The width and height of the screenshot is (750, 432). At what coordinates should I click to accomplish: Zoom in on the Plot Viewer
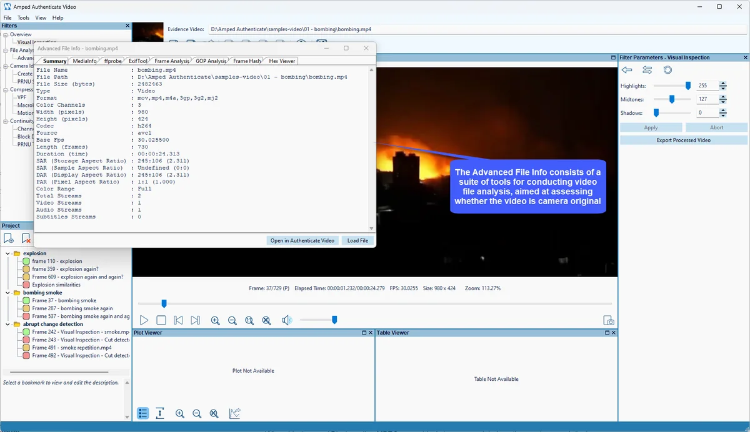[180, 413]
